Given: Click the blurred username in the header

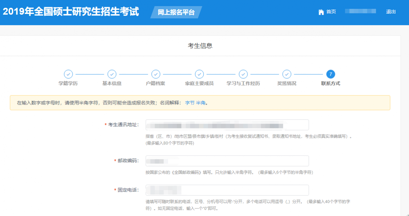Looking at the screenshot, I should 360,11.
